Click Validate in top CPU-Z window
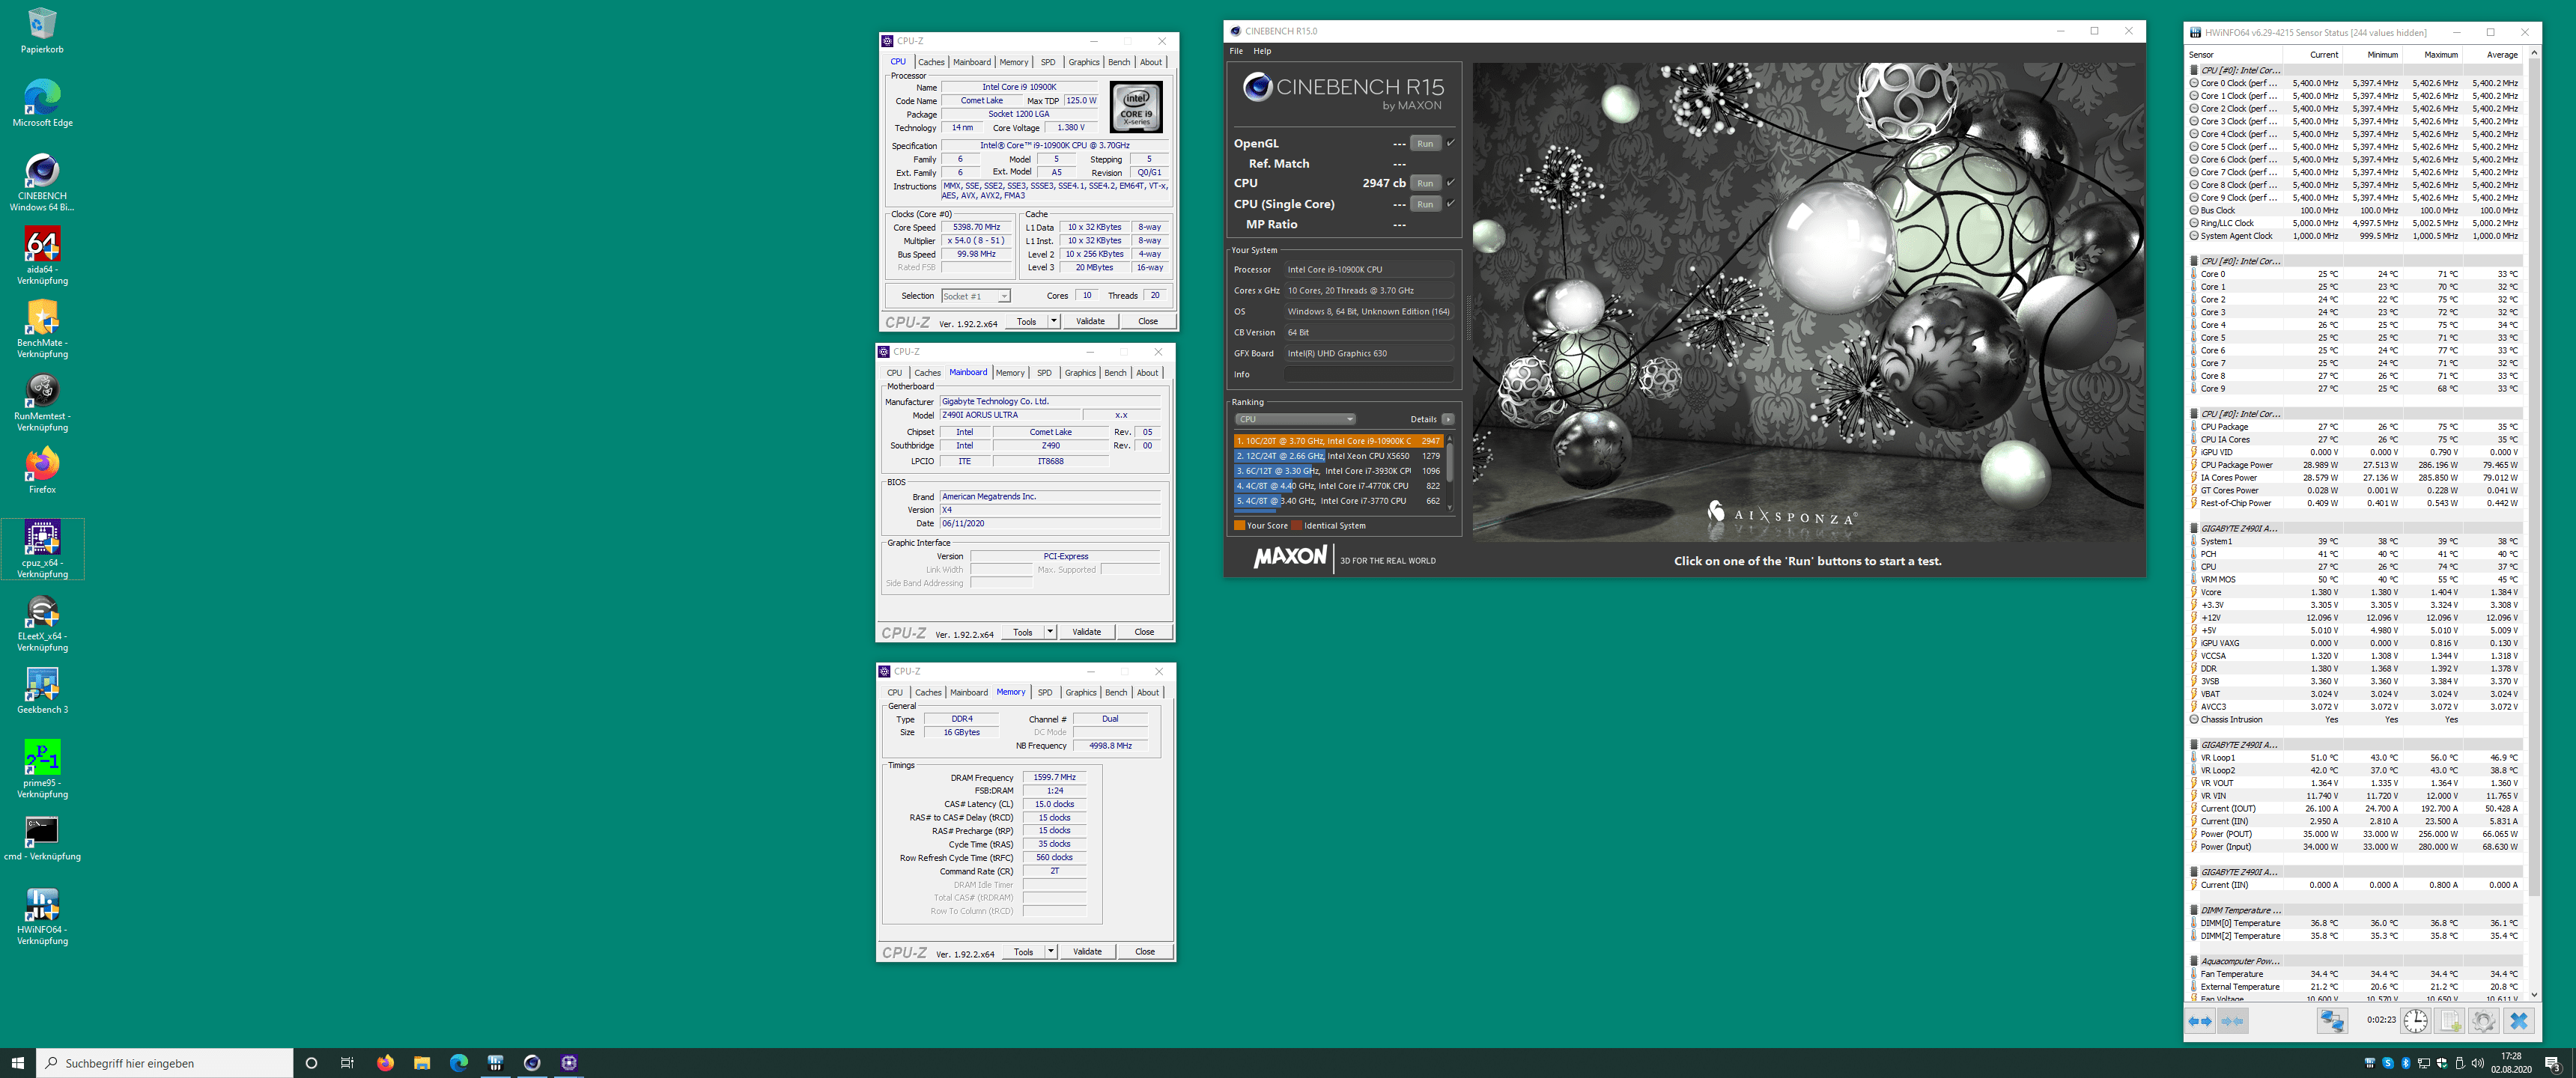The image size is (2576, 1078). click(1090, 321)
